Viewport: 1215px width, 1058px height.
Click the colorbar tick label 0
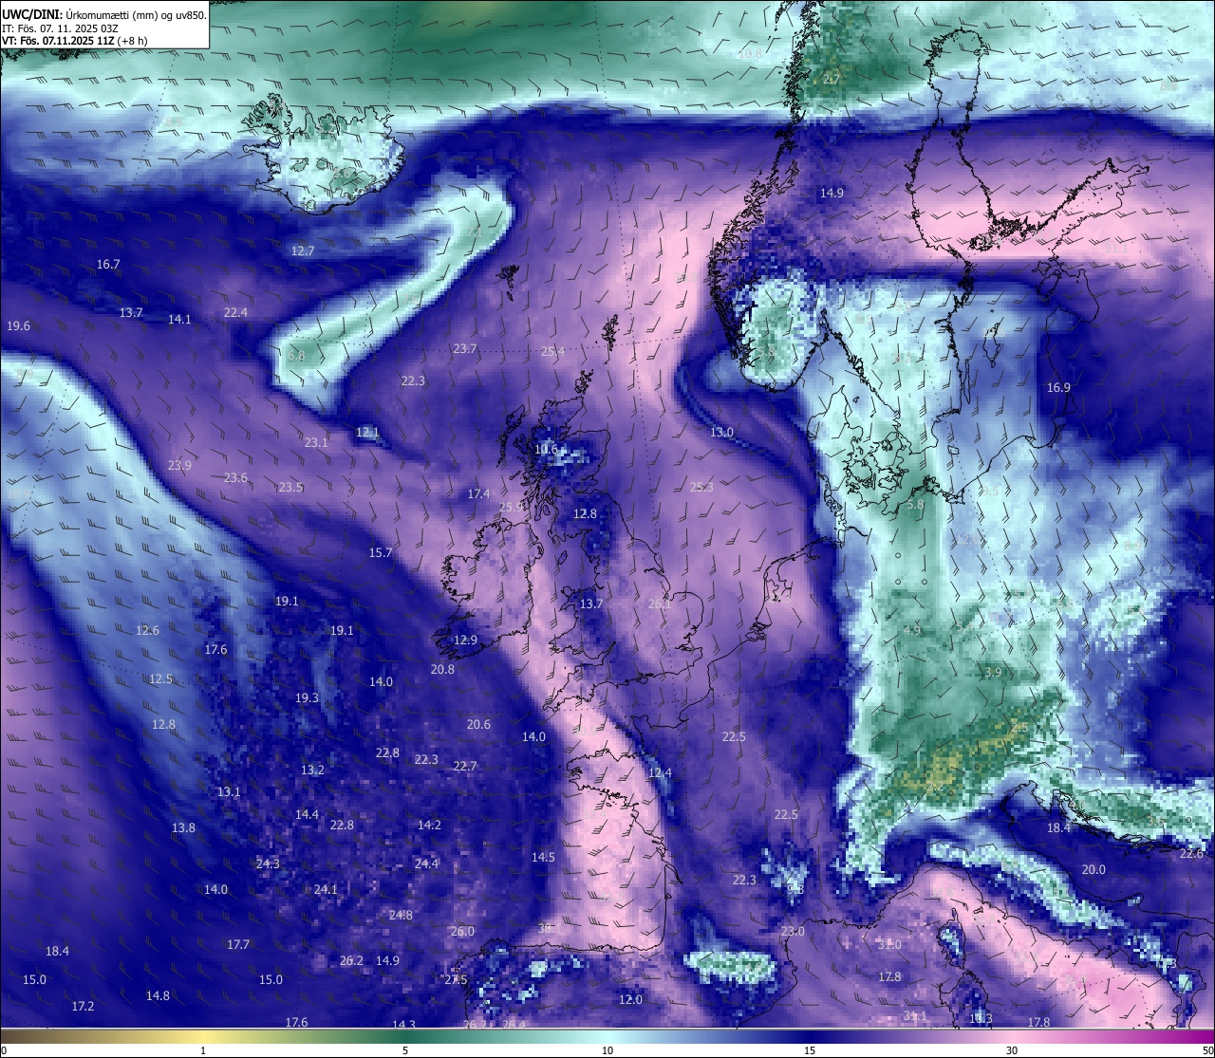[4, 1050]
